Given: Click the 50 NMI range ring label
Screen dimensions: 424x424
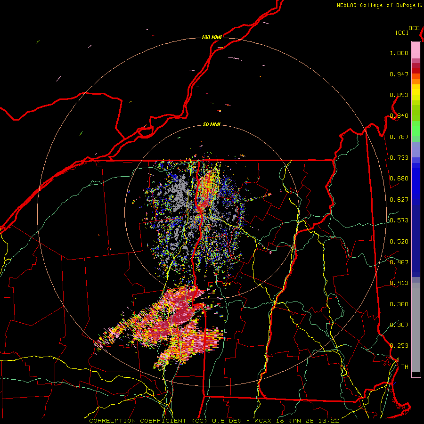Looking at the screenshot, I should (212, 125).
